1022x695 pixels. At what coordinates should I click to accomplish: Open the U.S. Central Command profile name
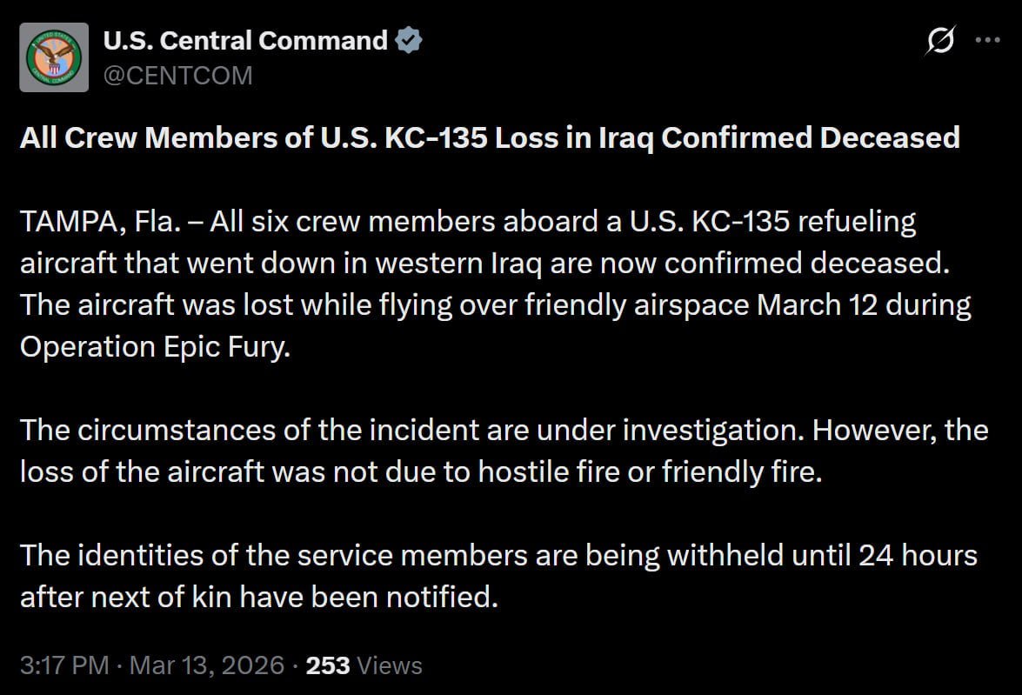[x=245, y=40]
